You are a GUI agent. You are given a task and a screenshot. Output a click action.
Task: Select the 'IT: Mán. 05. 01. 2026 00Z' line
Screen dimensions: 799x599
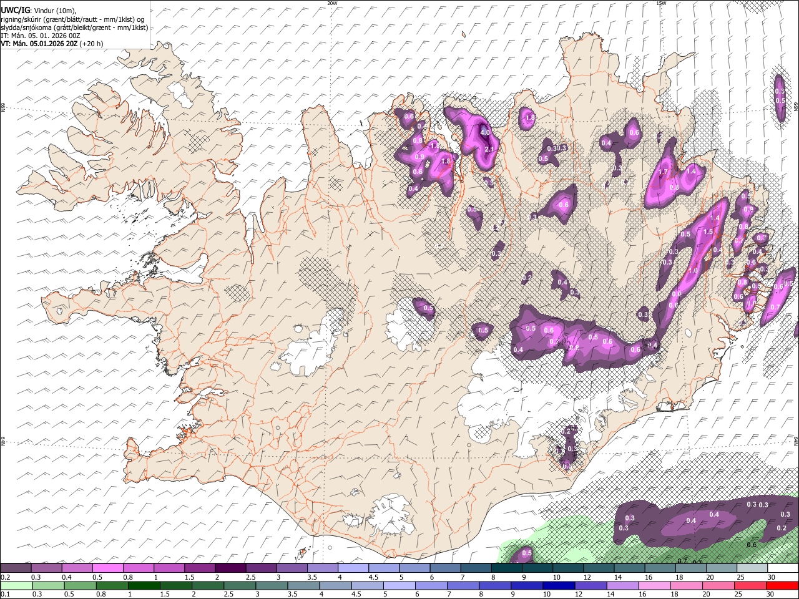(x=41, y=36)
